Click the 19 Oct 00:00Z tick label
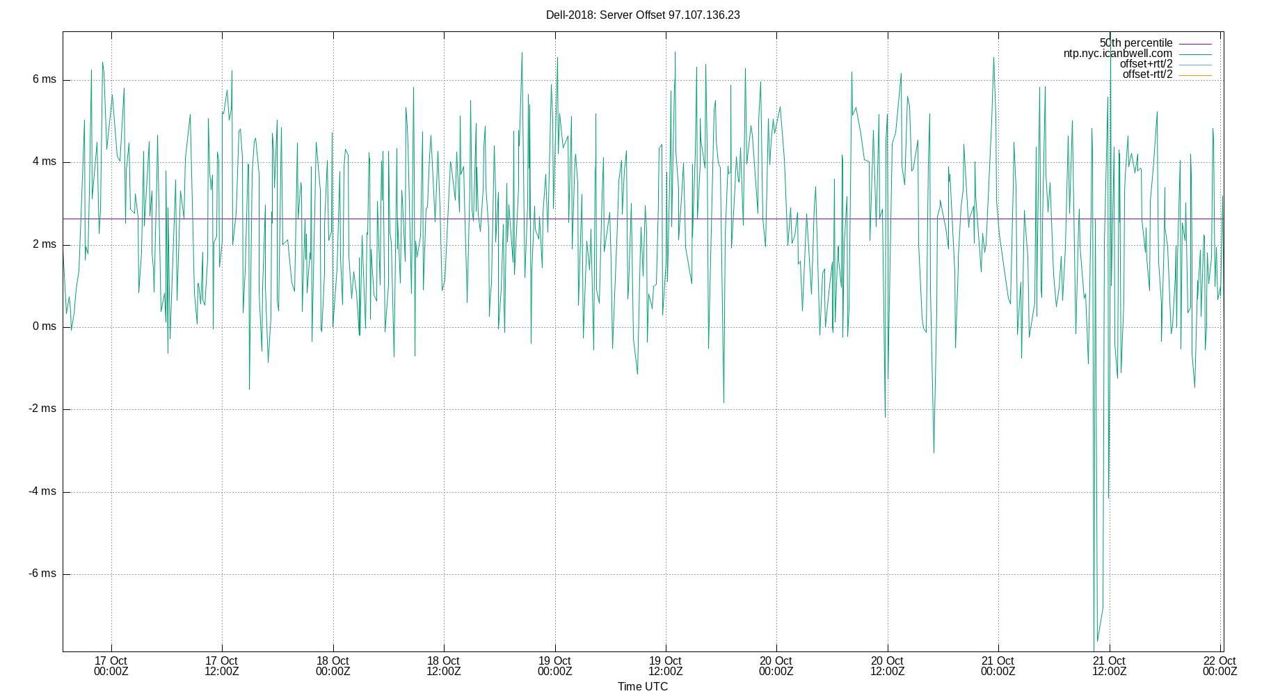This screenshot has height=696, width=1287. point(554,666)
